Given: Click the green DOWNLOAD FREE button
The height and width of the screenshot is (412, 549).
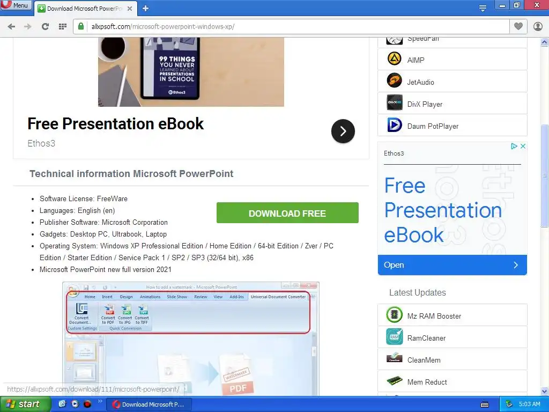Looking at the screenshot, I should (287, 212).
